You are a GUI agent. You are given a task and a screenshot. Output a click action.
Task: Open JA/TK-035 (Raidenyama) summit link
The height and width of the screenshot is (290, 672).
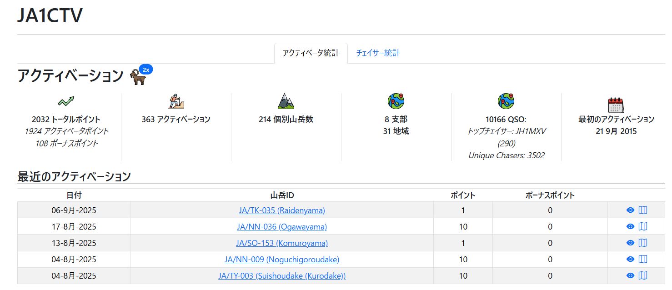point(282,210)
